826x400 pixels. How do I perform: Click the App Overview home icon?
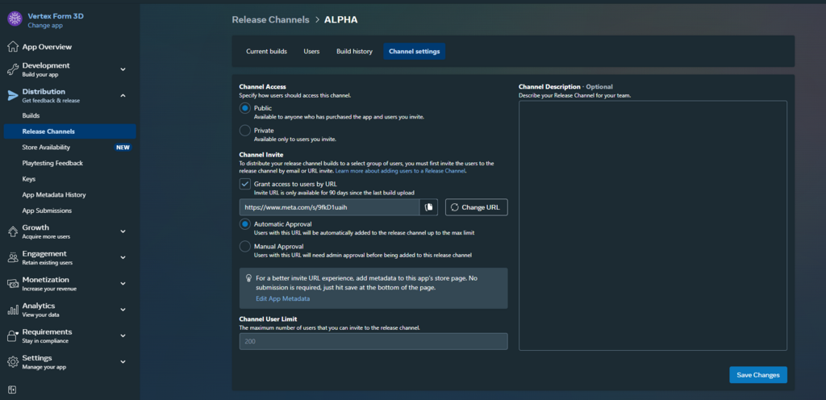click(x=13, y=47)
